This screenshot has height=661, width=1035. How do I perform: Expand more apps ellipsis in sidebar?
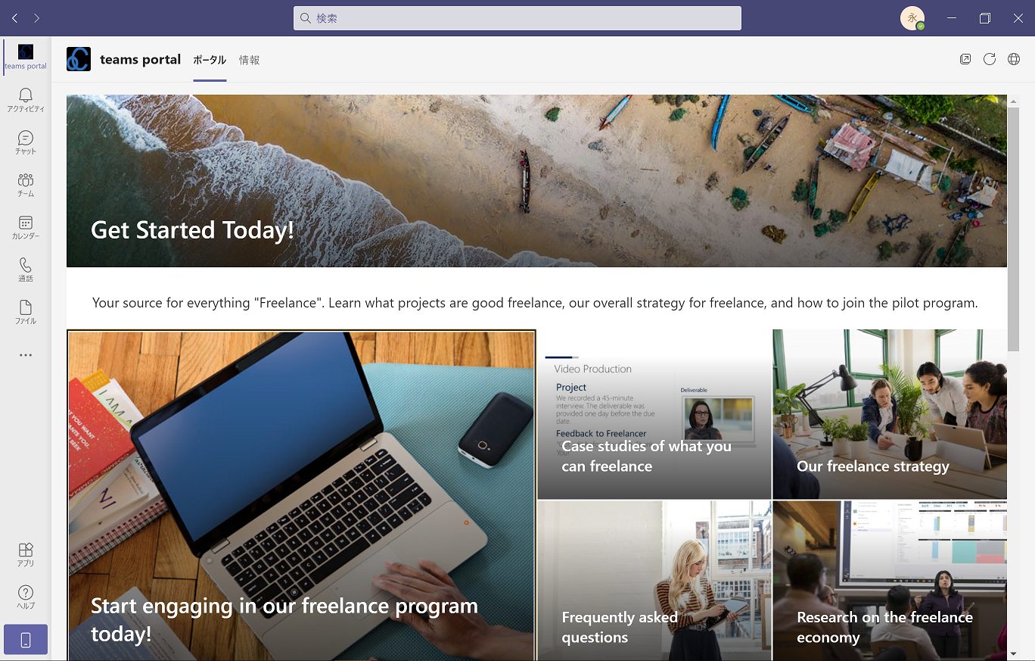[26, 354]
